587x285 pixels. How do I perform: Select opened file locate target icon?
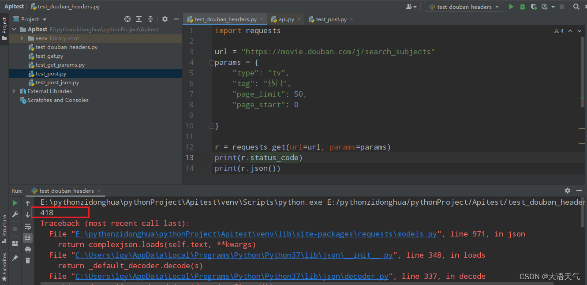tap(127, 19)
